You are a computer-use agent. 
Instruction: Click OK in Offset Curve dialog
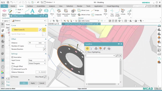coord(24,83)
